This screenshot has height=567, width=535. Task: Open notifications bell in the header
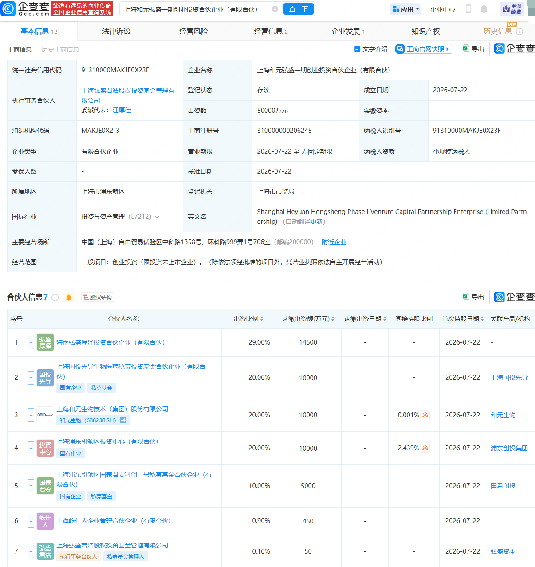coord(484,9)
